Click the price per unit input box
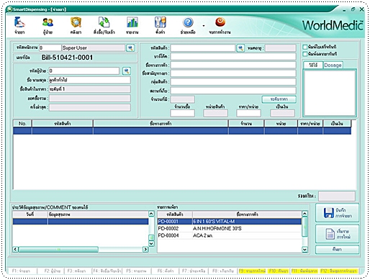Screen dimensions: 370x280 tap(248, 113)
